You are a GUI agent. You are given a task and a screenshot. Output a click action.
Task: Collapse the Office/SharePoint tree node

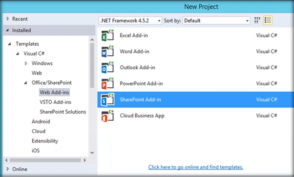25,83
